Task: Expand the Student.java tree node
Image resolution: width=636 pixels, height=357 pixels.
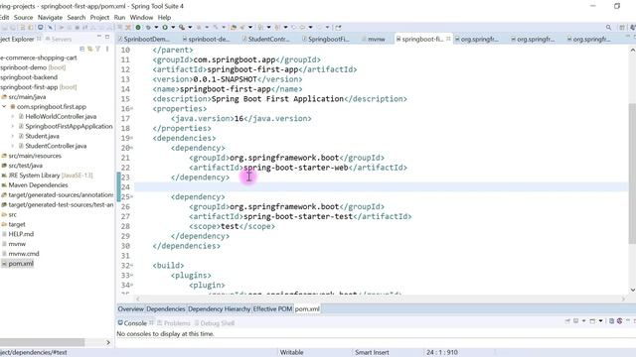Action: 13,136
